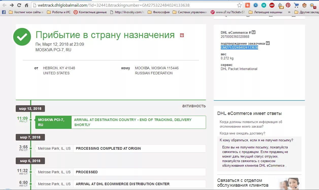The width and height of the screenshot is (319, 190).
Task: Click the address bar URL field
Action: (137, 5)
